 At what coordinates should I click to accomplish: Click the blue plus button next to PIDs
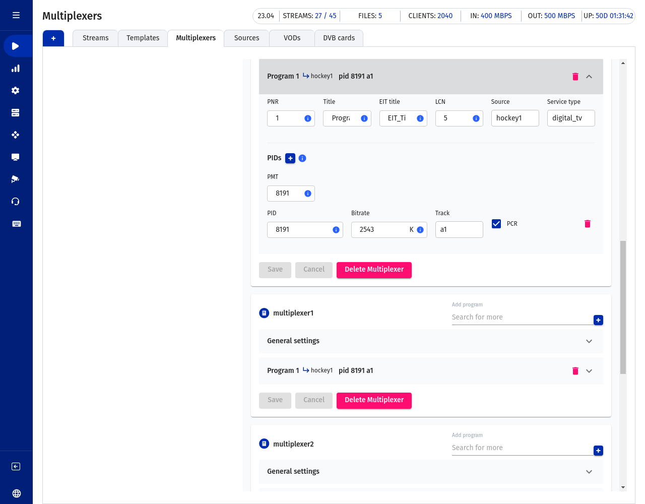pos(290,158)
